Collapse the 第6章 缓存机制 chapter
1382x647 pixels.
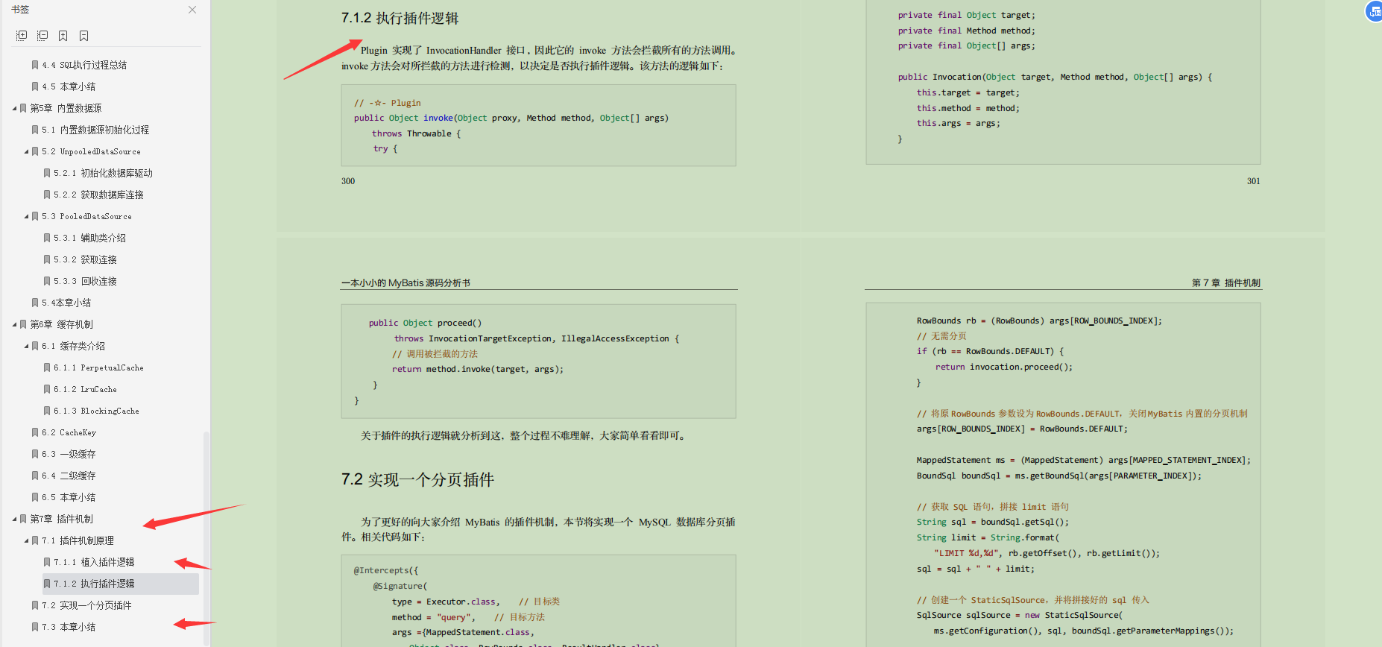14,324
